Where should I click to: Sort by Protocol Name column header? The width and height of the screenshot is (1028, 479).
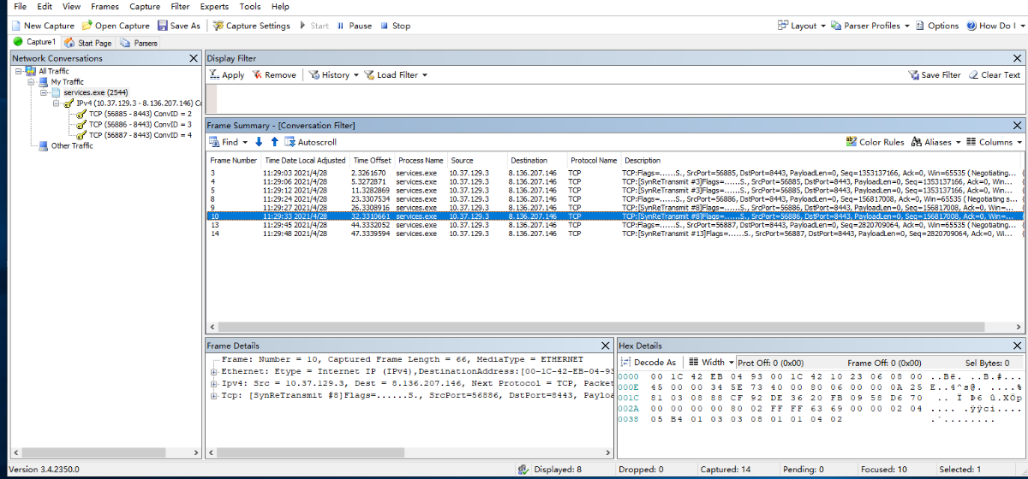click(x=594, y=160)
